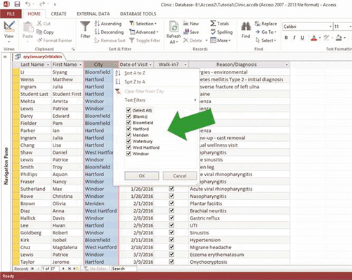
Task: Go to next record in navigation bar
Action: click(63, 269)
